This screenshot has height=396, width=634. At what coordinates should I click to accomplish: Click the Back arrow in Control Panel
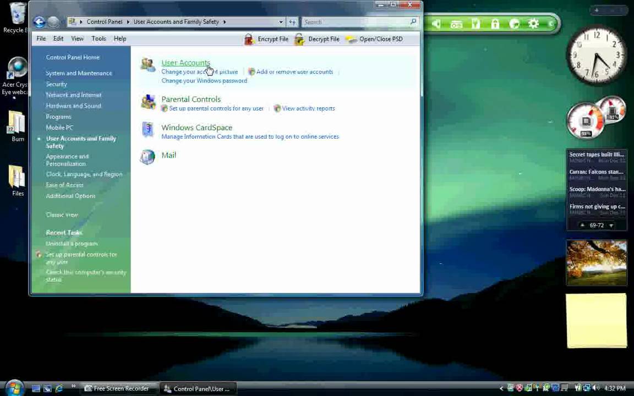tap(39, 22)
